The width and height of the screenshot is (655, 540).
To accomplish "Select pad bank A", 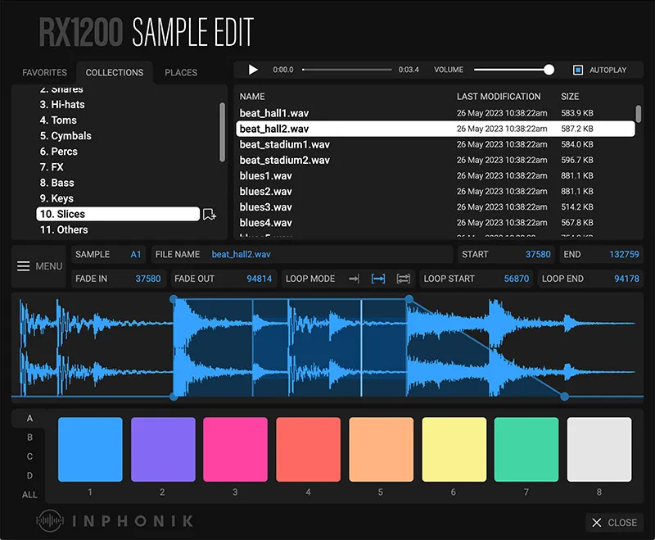I will 29,419.
